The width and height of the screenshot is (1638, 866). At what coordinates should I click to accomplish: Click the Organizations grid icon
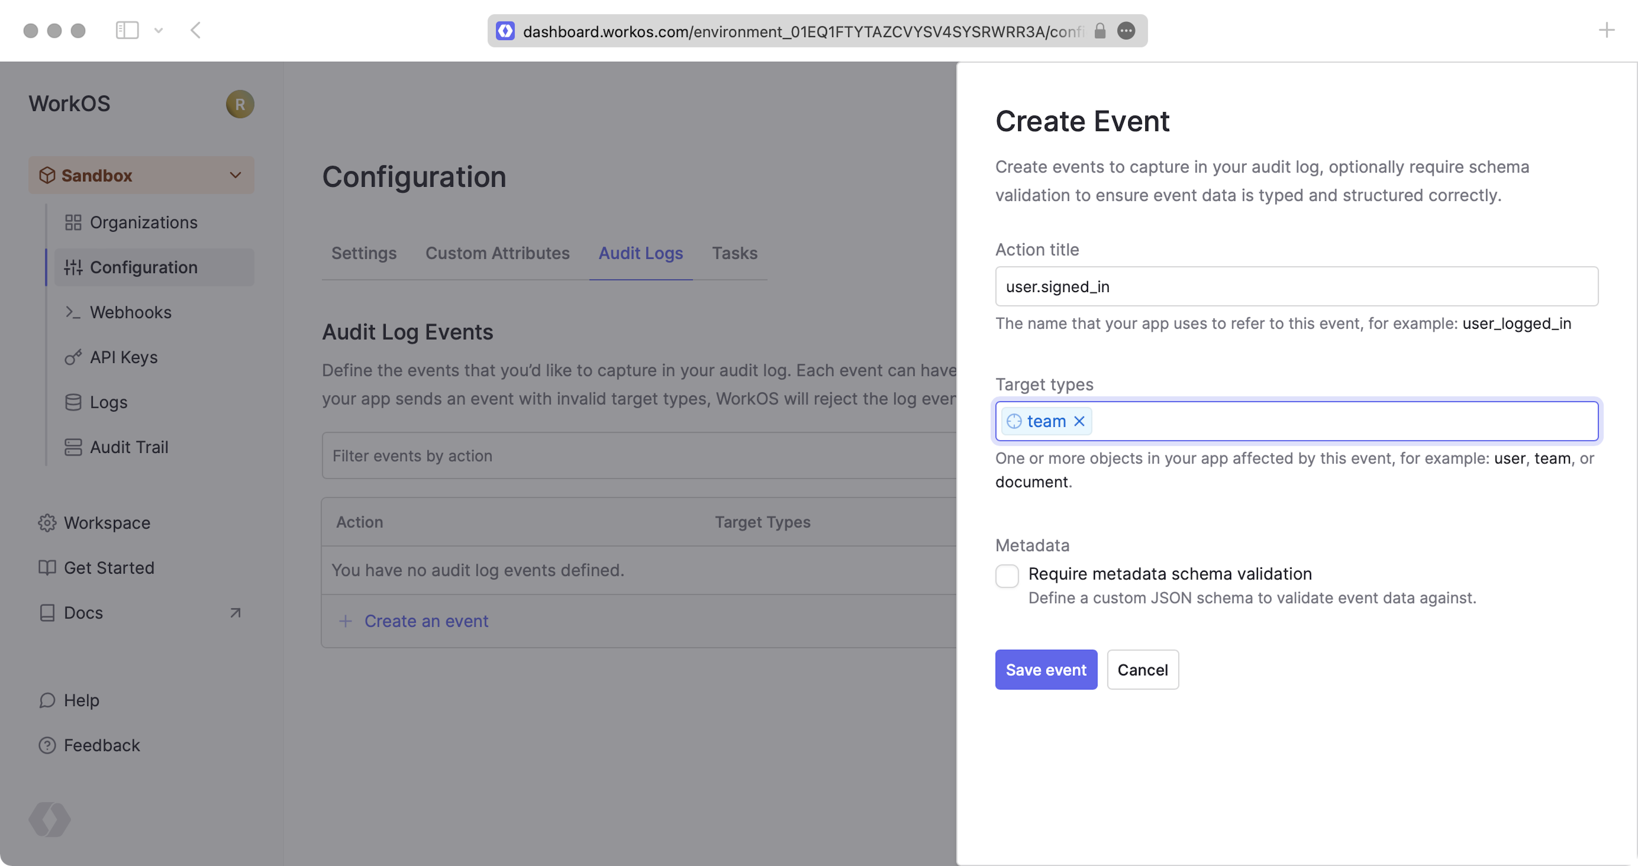click(x=73, y=223)
